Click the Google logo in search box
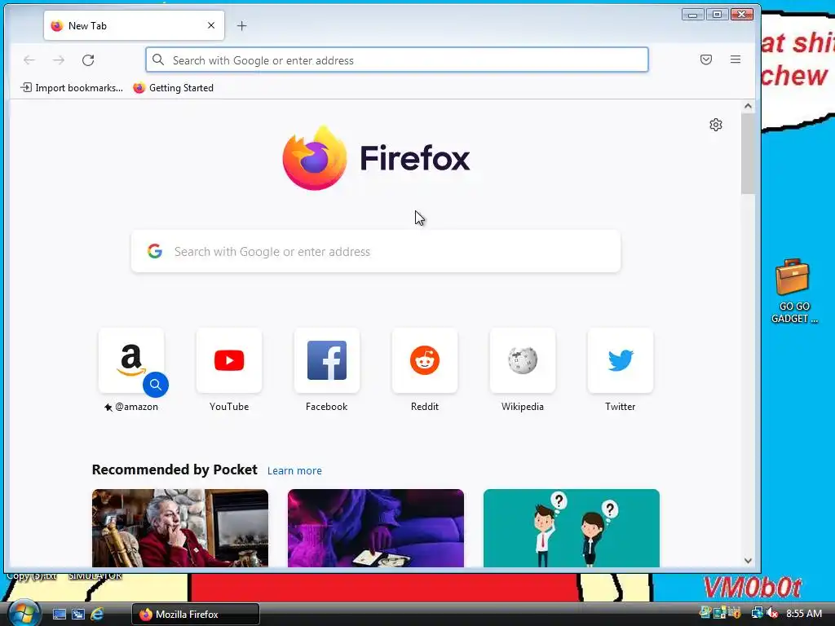Viewport: 835px width, 626px height. tap(155, 251)
